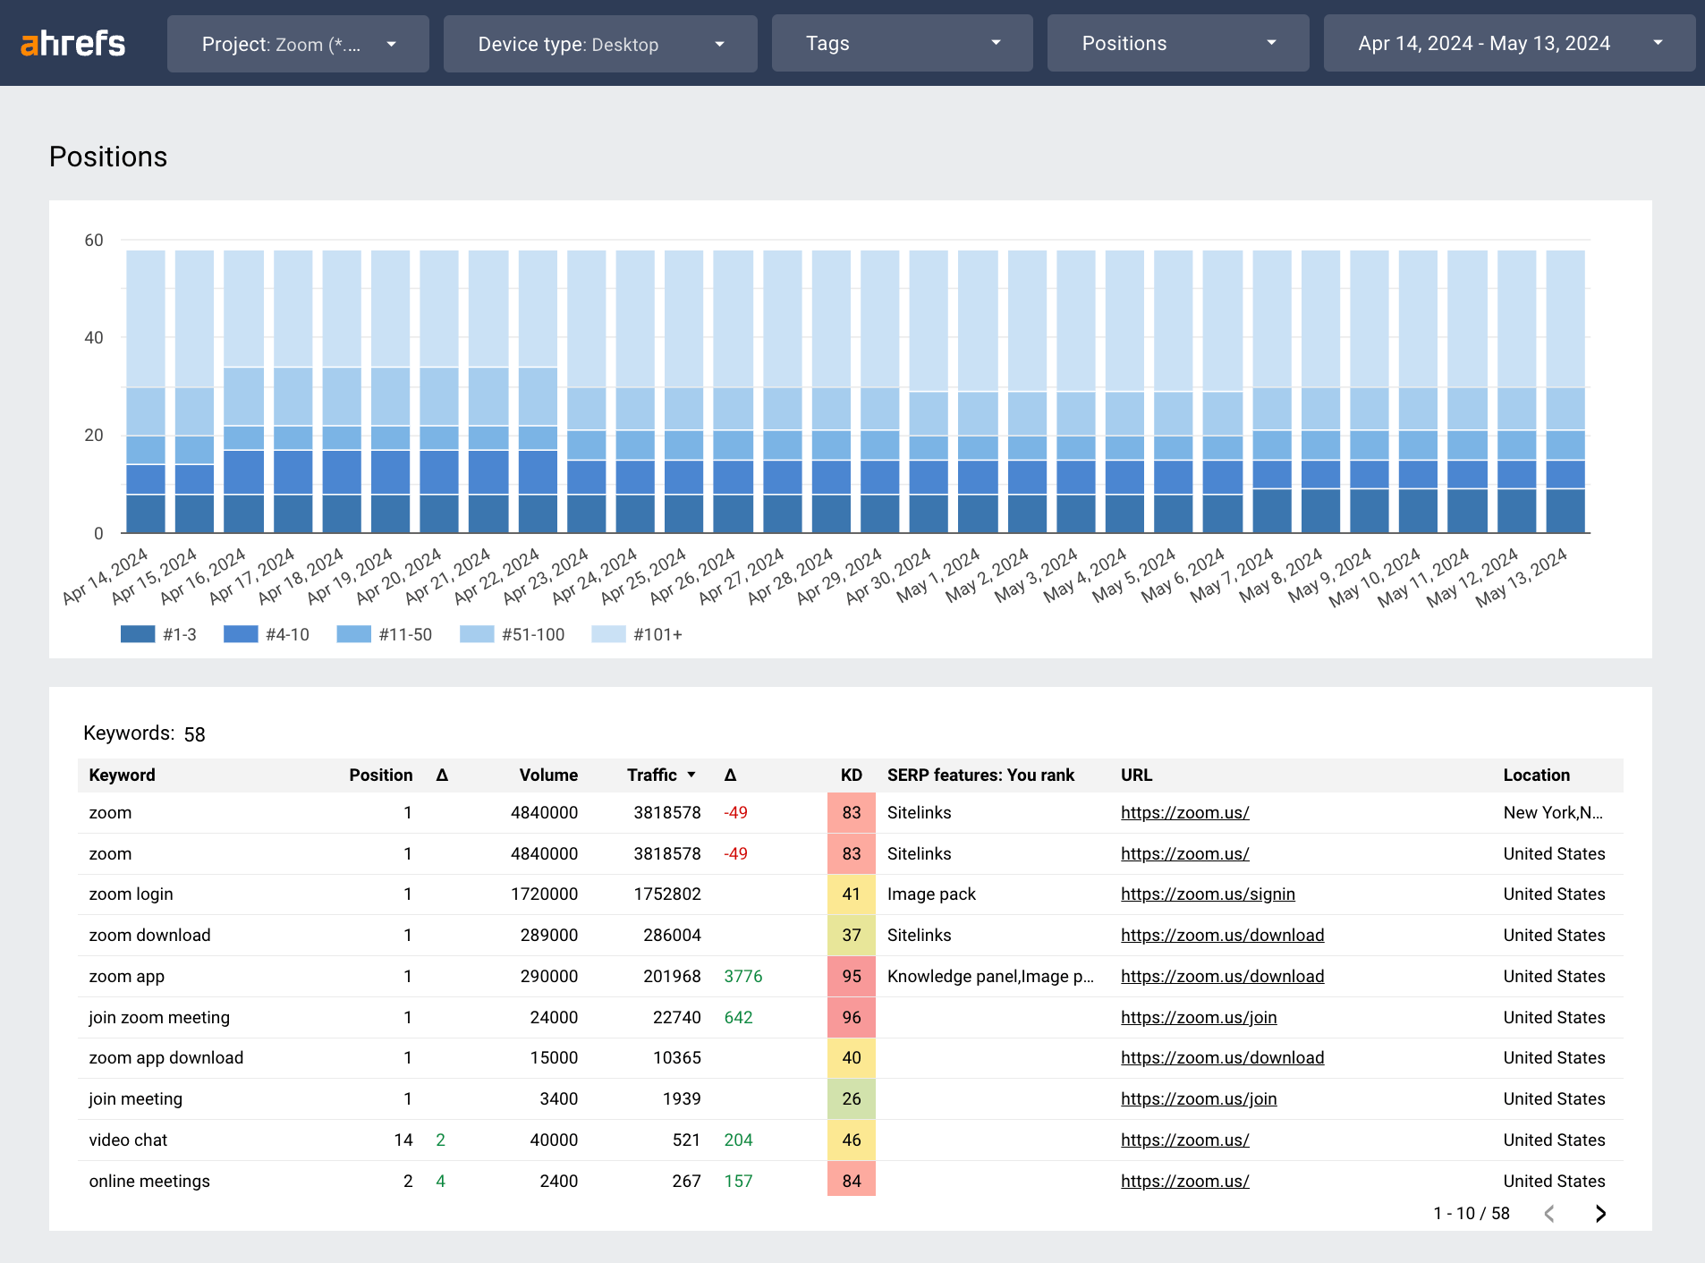The image size is (1705, 1263).
Task: Click the previous page arrow
Action: coord(1548,1213)
